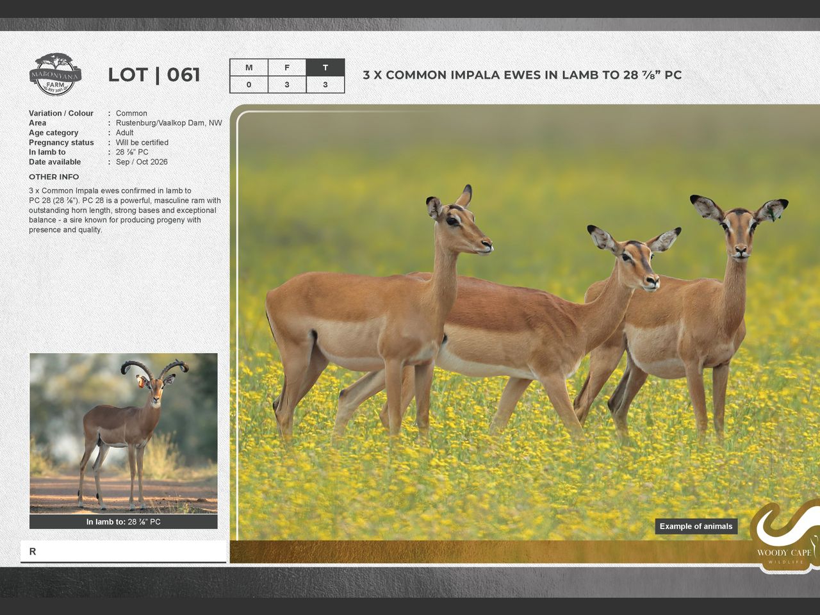Click the 'In lamb to: 28 ⅞" PC' caption bar

[124, 522]
